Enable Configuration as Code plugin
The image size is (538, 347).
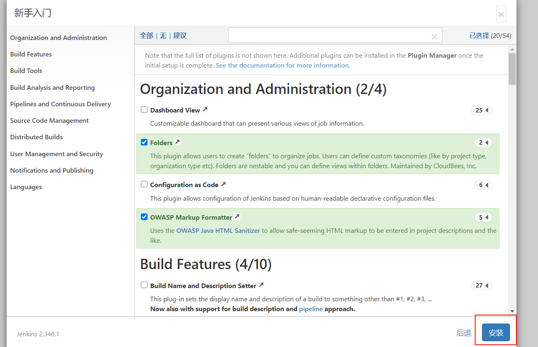(144, 184)
